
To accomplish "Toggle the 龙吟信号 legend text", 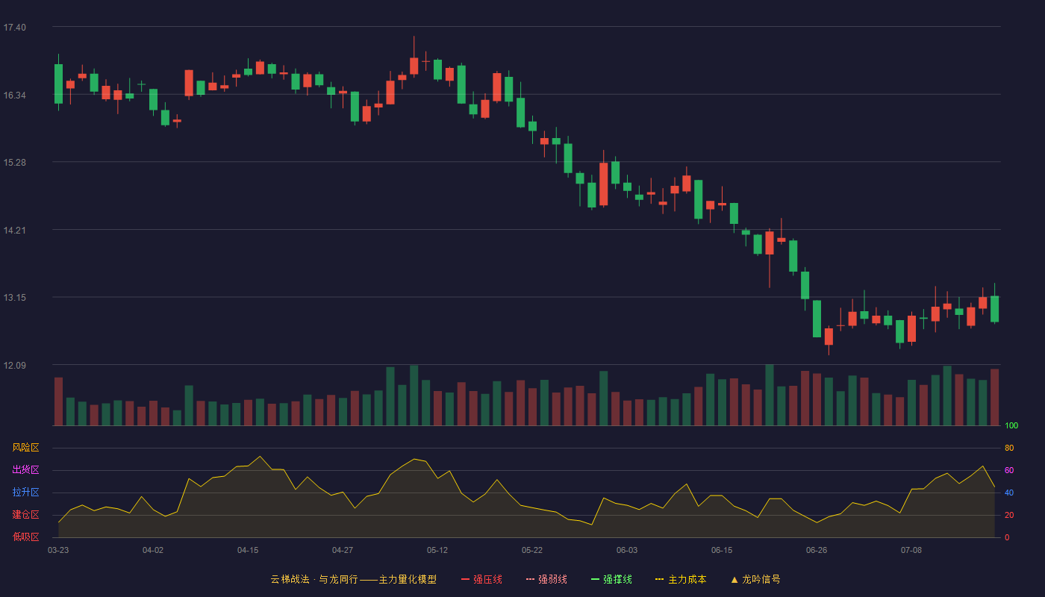I will coord(761,579).
